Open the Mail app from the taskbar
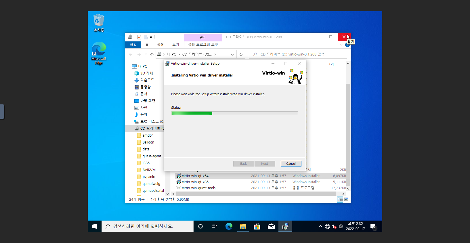470x243 pixels. point(271,226)
